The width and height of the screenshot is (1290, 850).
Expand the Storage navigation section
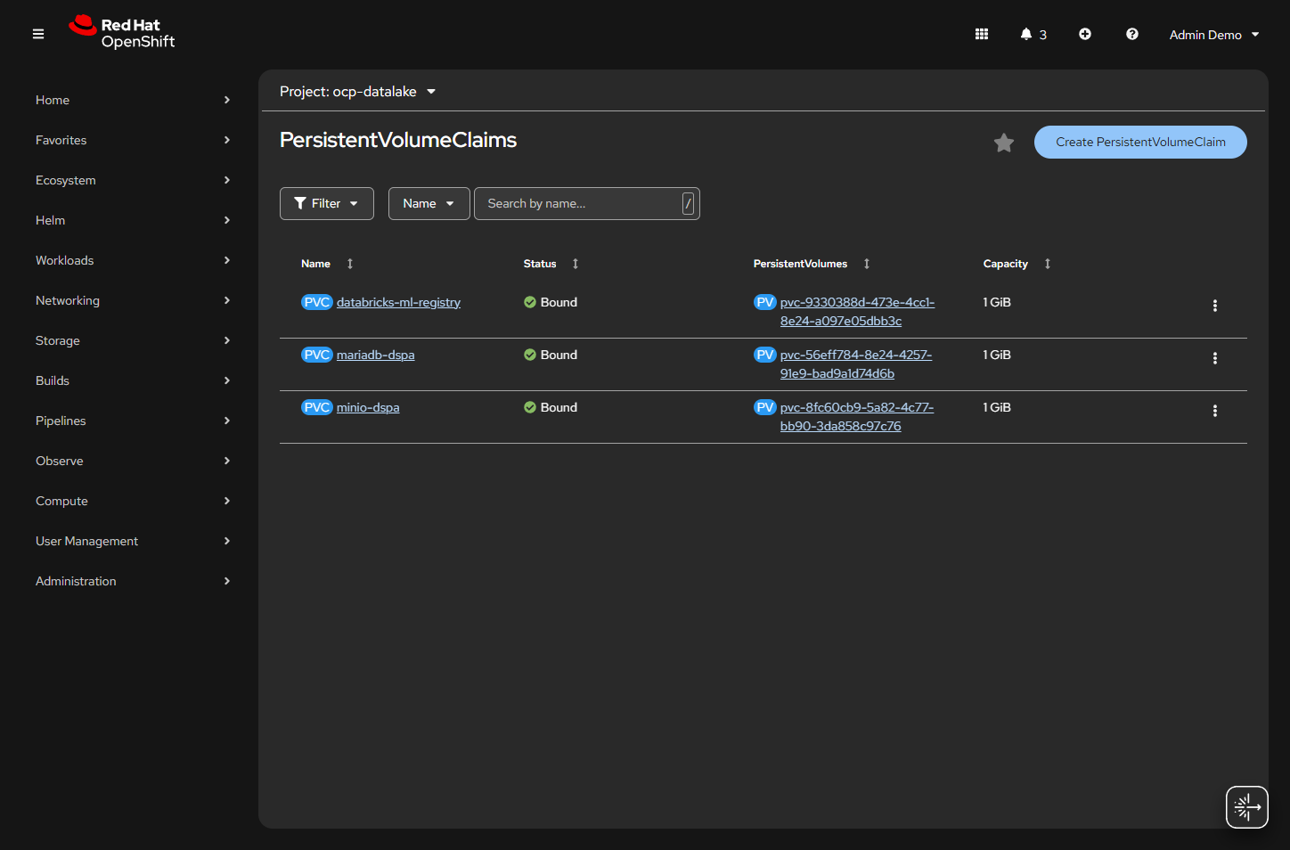(133, 340)
